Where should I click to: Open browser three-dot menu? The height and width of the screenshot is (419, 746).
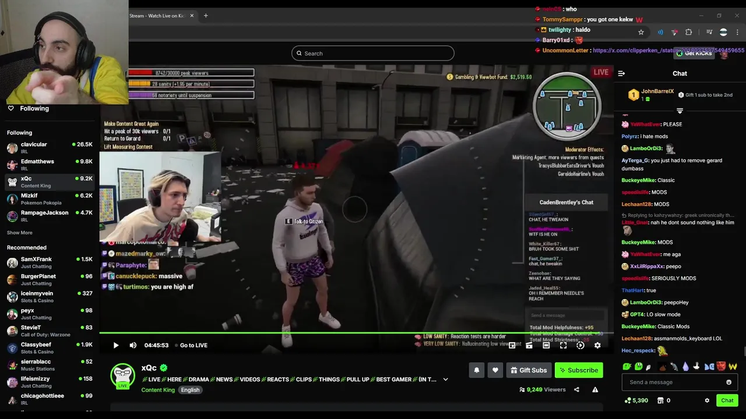point(738,33)
